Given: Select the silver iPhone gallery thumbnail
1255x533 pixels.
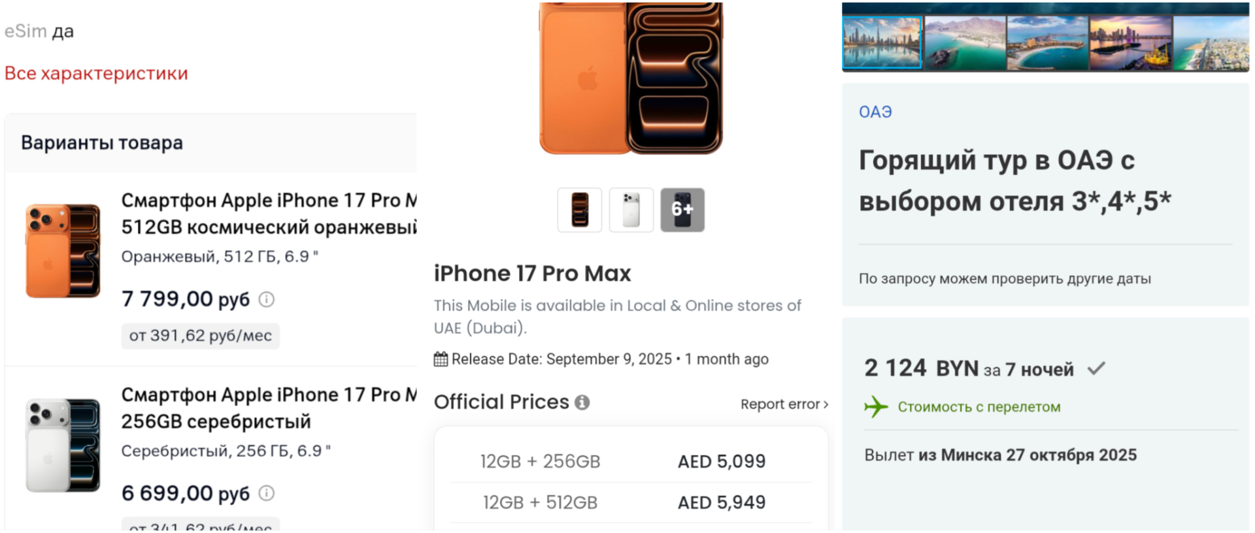Looking at the screenshot, I should pyautogui.click(x=631, y=210).
